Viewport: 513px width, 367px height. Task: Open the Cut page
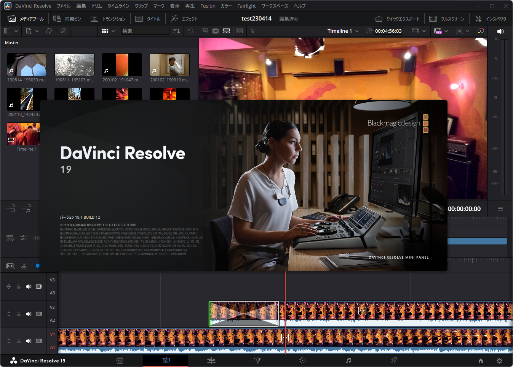[x=165, y=361]
